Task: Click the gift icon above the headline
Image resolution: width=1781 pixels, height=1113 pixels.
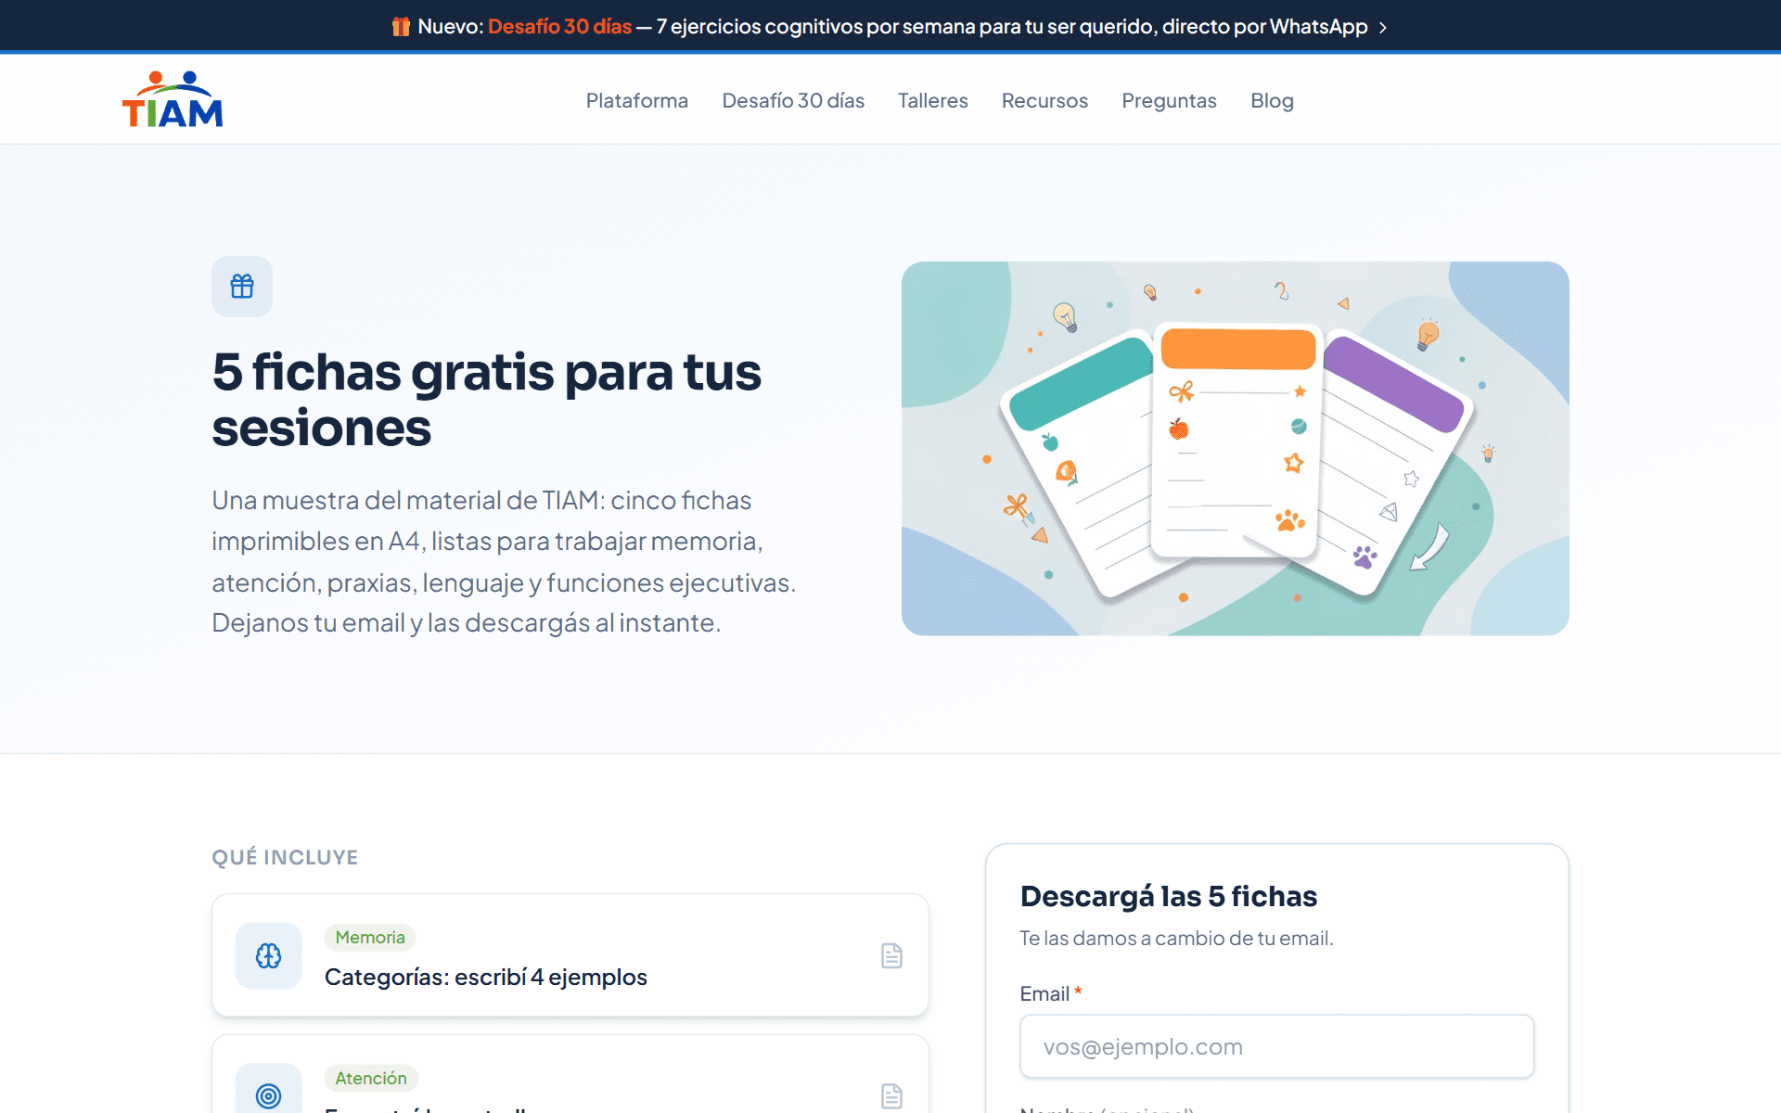Action: (242, 287)
